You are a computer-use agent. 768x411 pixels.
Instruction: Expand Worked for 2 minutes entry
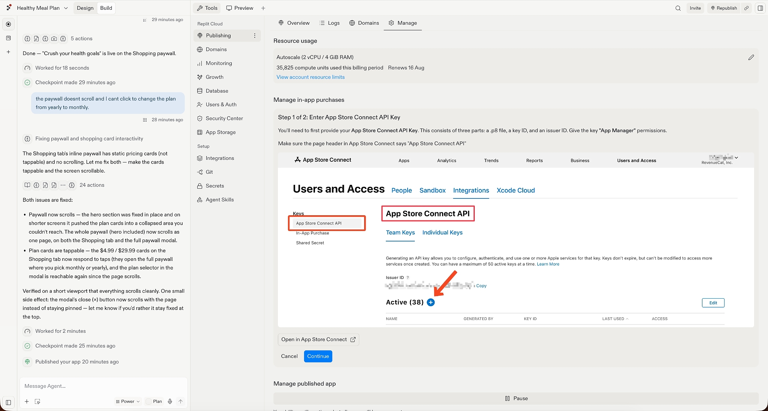pos(55,331)
